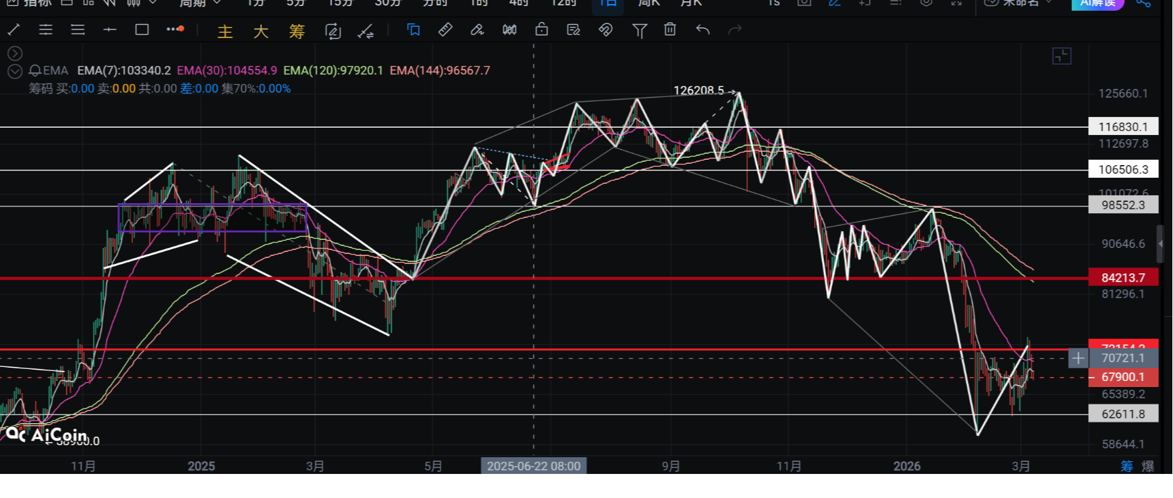Screen dimensions: 1173x498
Task: Open the 周期 period dropdown
Action: pyautogui.click(x=199, y=3)
